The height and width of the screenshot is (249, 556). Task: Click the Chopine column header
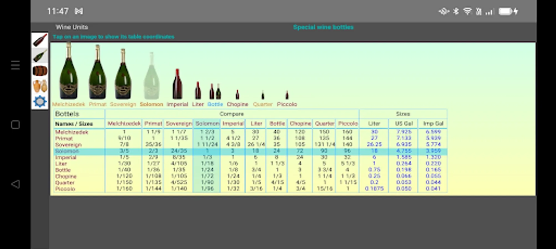[300, 124]
